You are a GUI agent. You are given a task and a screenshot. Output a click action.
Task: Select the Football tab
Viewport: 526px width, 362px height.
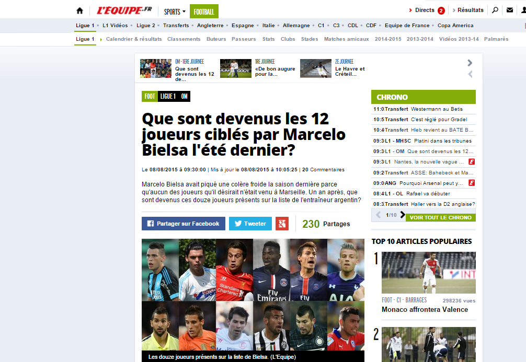[x=204, y=11]
